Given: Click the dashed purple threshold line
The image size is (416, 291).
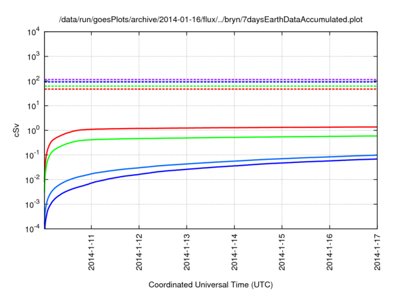Looking at the screenshot, I should coord(211,79).
